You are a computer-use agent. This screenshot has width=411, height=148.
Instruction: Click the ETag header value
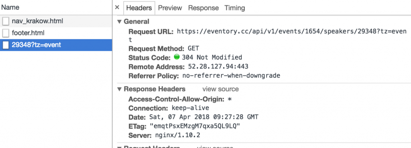click(x=195, y=126)
